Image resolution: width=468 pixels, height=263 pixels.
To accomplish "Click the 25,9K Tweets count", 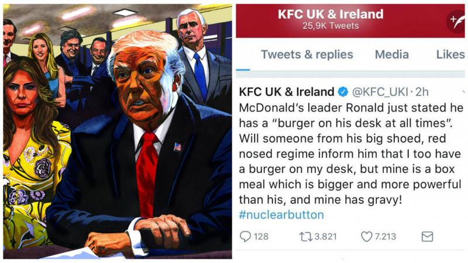I will click(331, 26).
